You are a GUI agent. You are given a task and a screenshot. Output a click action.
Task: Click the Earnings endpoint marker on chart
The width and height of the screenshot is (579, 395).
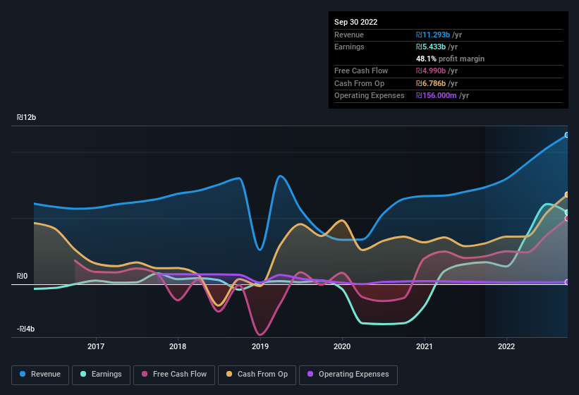[x=567, y=212]
